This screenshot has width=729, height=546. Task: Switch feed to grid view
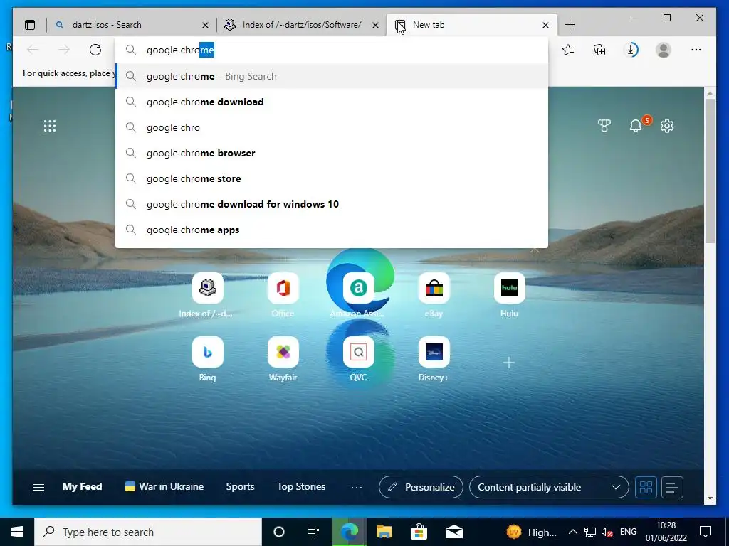pos(646,487)
